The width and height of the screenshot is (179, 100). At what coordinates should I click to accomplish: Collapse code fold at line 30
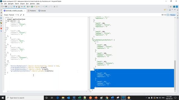point(6,66)
